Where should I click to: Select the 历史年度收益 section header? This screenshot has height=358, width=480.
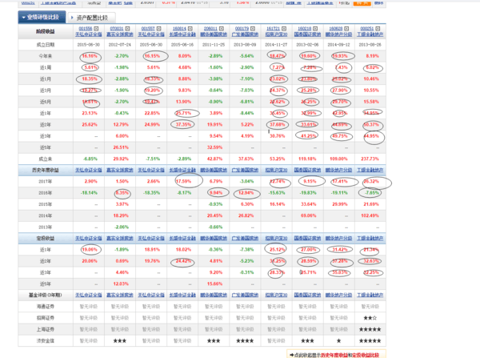pyautogui.click(x=46, y=170)
